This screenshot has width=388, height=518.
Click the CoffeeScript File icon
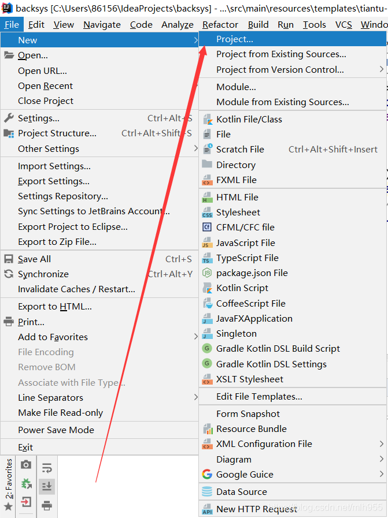pyautogui.click(x=208, y=303)
